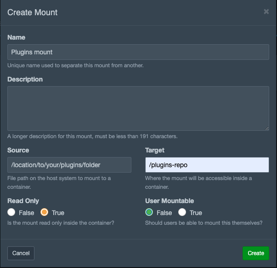Image resolution: width=277 pixels, height=268 pixels.
Task: Click the green Create button
Action: pos(256,253)
